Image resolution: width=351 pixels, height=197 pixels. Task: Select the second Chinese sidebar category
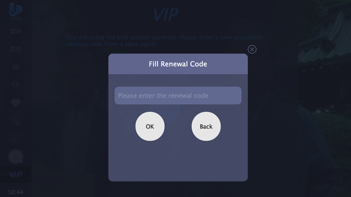15,49
